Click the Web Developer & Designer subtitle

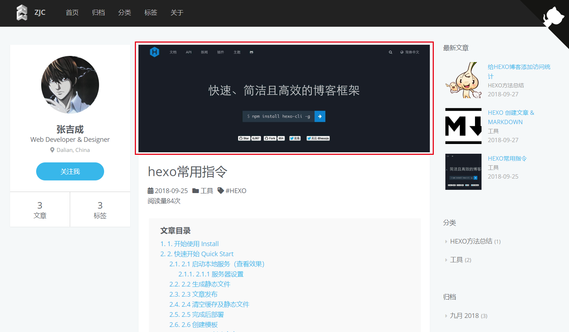click(70, 139)
